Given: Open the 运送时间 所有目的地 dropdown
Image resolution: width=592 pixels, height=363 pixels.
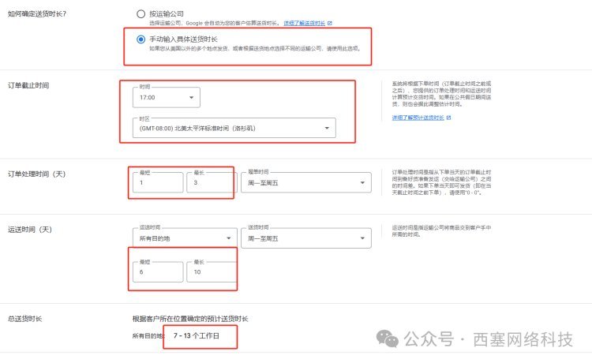Looking at the screenshot, I should [182, 238].
